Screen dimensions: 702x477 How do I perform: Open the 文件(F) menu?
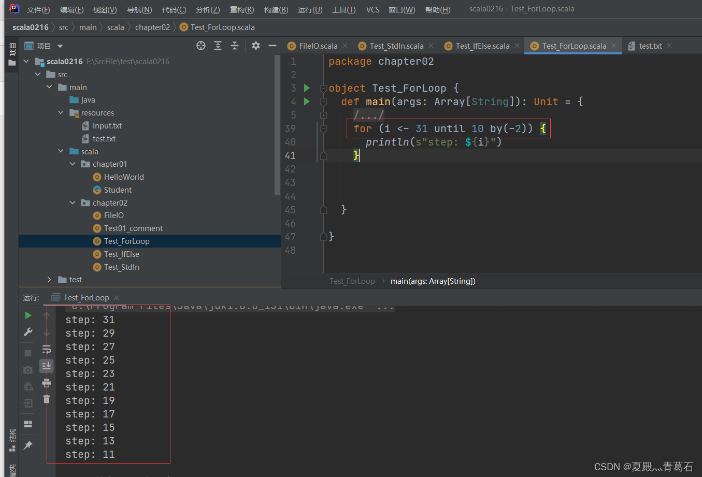pyautogui.click(x=38, y=9)
